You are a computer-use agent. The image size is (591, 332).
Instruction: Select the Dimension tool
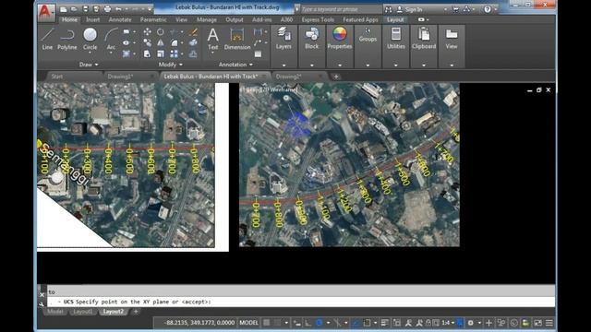click(x=237, y=39)
